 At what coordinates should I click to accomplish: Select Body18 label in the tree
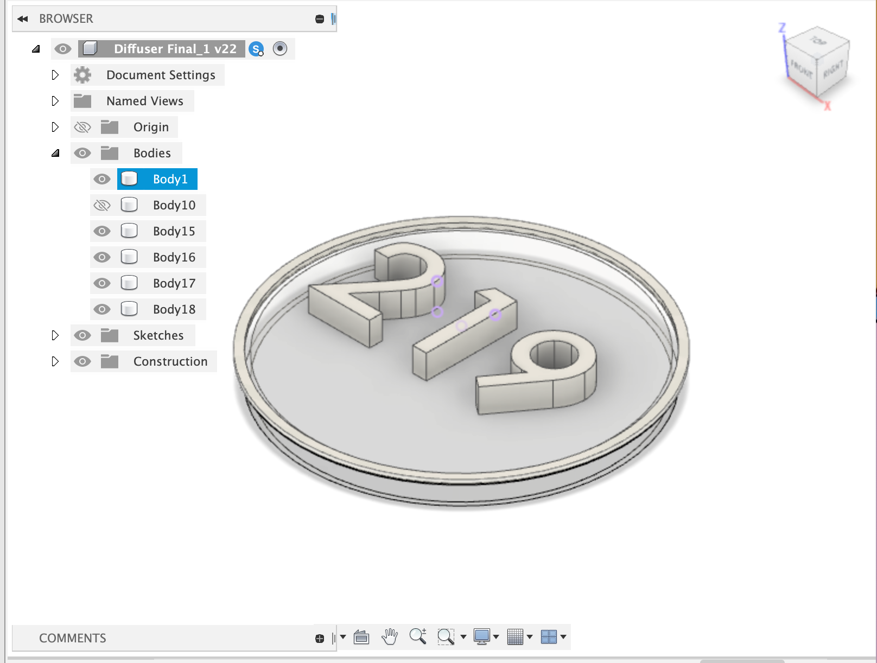[x=174, y=309]
